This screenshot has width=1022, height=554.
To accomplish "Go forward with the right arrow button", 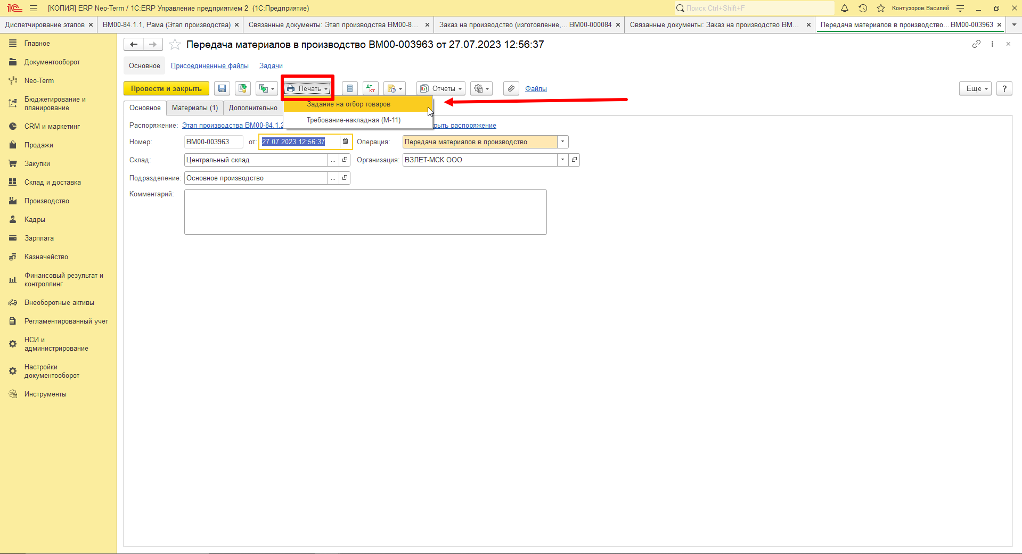I will 153,45.
